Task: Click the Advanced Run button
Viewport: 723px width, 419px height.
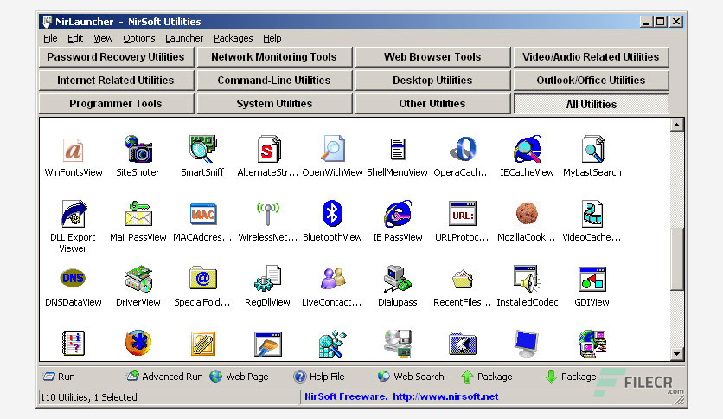Action: (164, 377)
